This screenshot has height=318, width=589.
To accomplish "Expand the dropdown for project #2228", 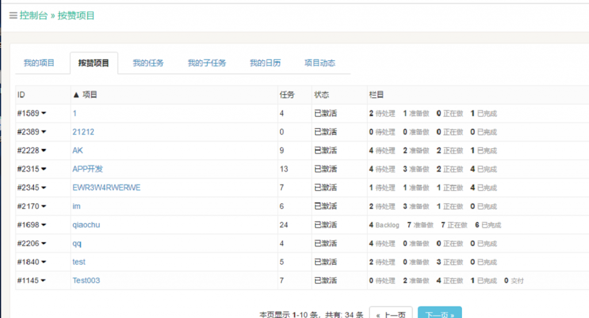I will tap(44, 150).
